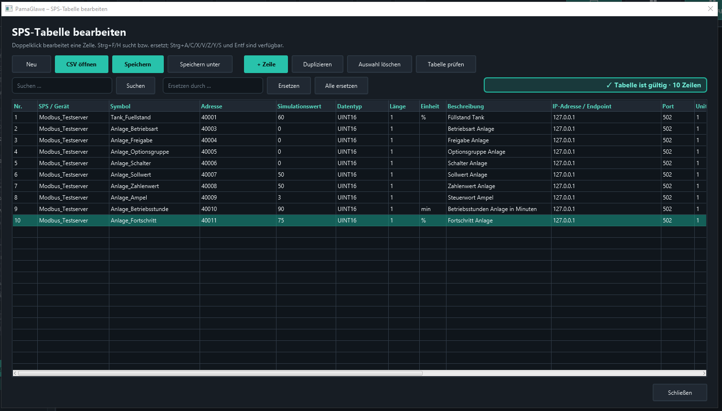This screenshot has height=411, width=722.
Task: Select address cell 40006
Action: point(238,163)
